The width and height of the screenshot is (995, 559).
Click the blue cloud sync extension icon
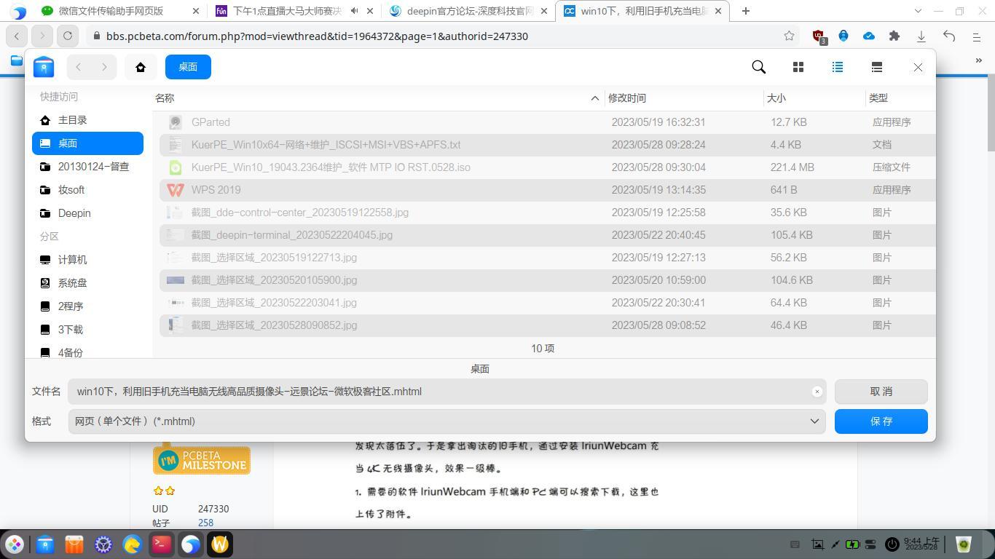[x=869, y=36]
